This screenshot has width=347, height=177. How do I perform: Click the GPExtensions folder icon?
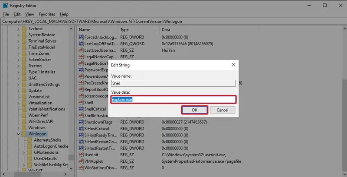click(29, 152)
